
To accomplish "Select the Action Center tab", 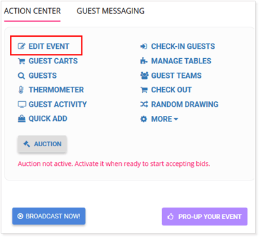I will click(x=32, y=11).
